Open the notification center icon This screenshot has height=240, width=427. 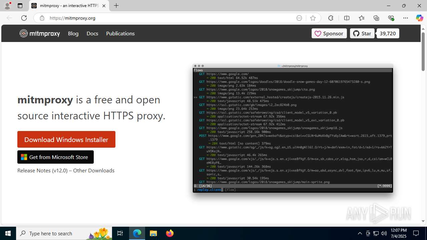click(416, 233)
